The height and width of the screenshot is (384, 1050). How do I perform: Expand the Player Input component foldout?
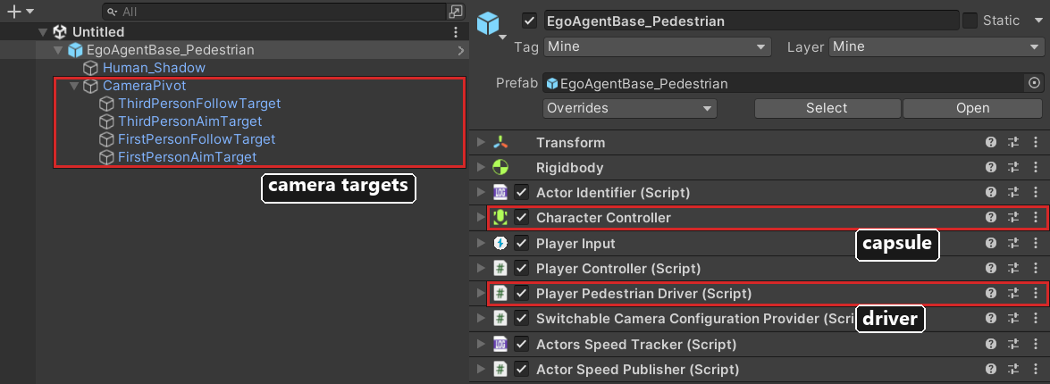(x=480, y=243)
